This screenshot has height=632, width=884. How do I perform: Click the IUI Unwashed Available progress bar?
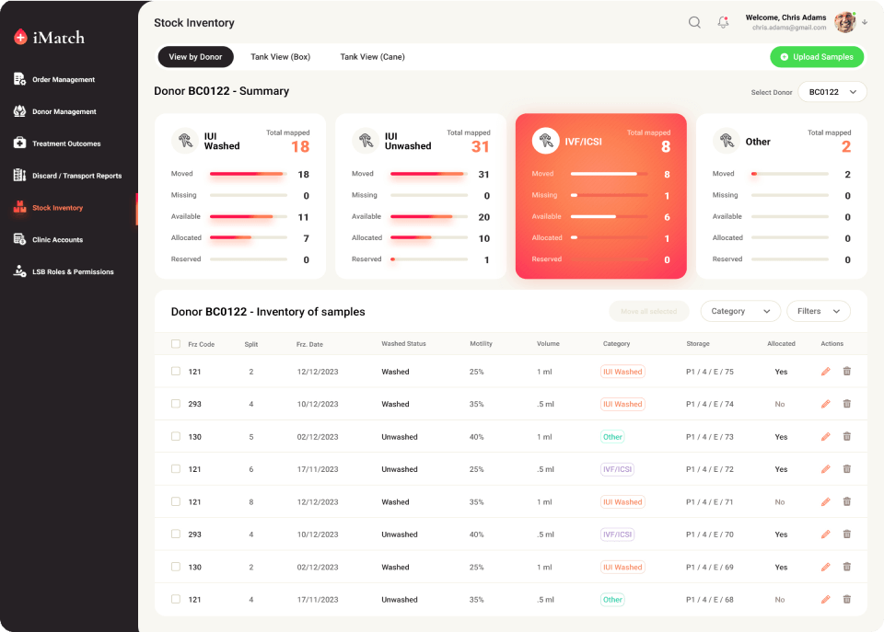pos(429,217)
